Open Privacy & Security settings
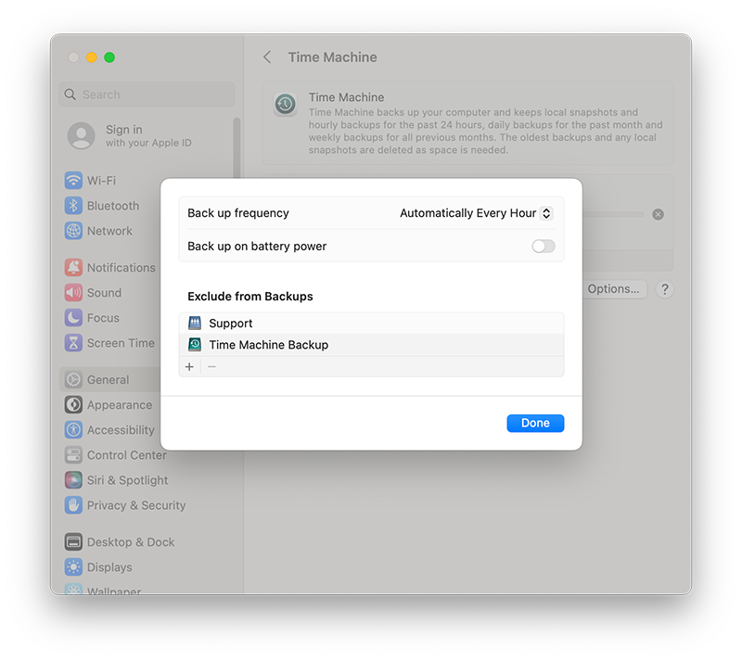The image size is (742, 661). (135, 505)
